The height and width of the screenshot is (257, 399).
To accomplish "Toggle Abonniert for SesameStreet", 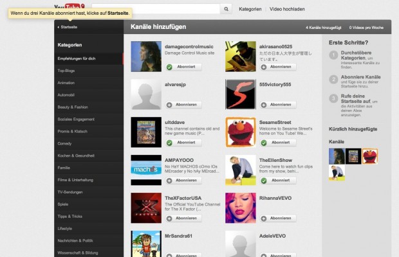I will (x=278, y=143).
